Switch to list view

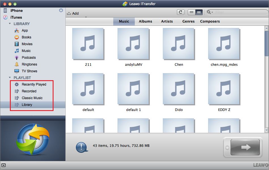click(192, 12)
